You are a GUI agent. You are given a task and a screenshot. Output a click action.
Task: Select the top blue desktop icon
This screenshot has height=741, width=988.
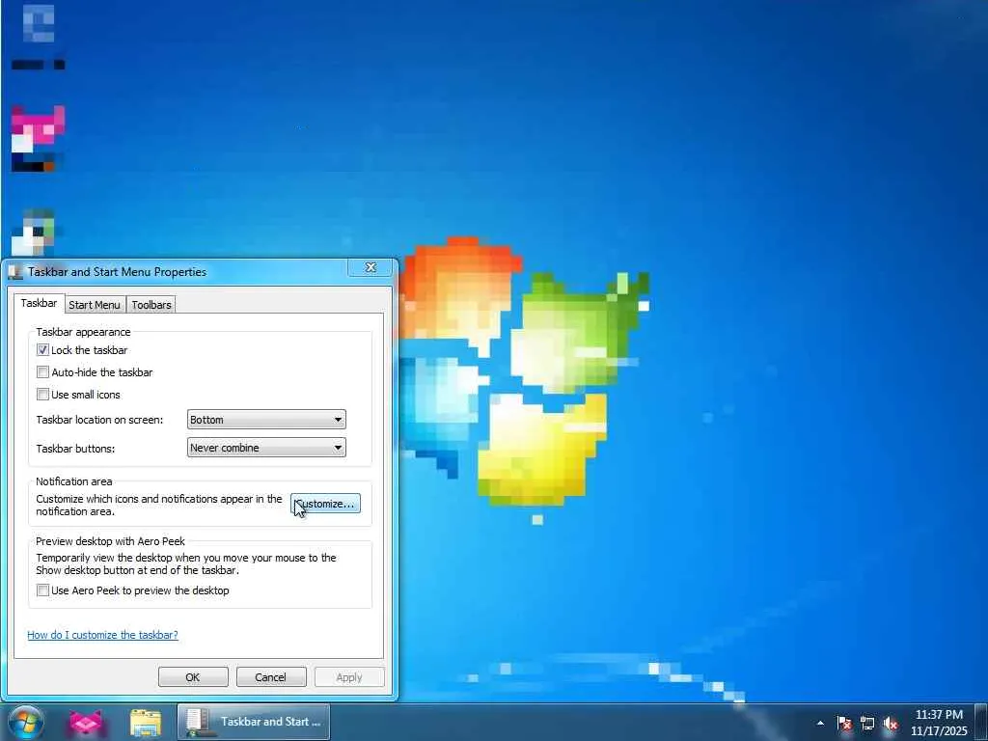[x=38, y=37]
